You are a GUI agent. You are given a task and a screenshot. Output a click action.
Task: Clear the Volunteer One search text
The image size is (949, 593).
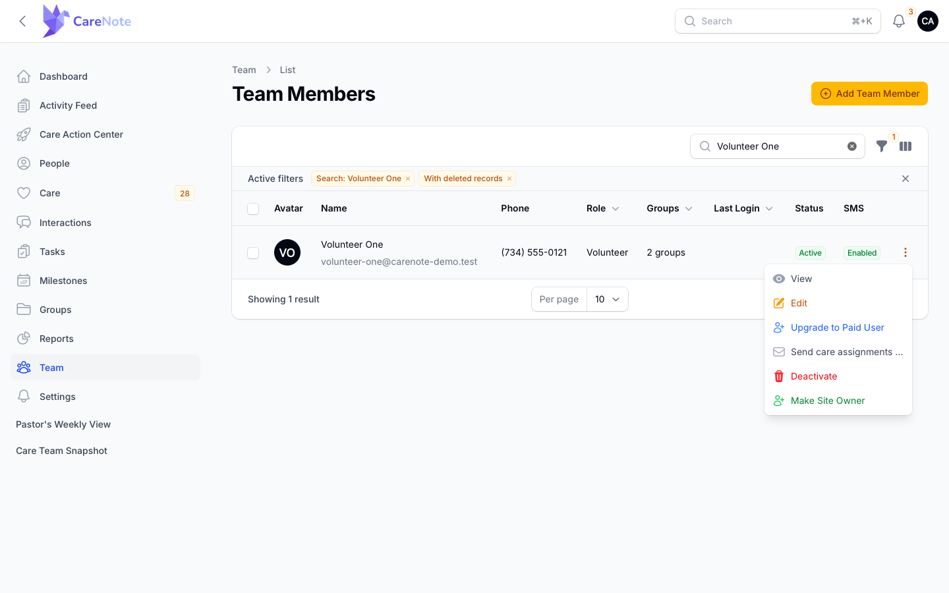(852, 146)
